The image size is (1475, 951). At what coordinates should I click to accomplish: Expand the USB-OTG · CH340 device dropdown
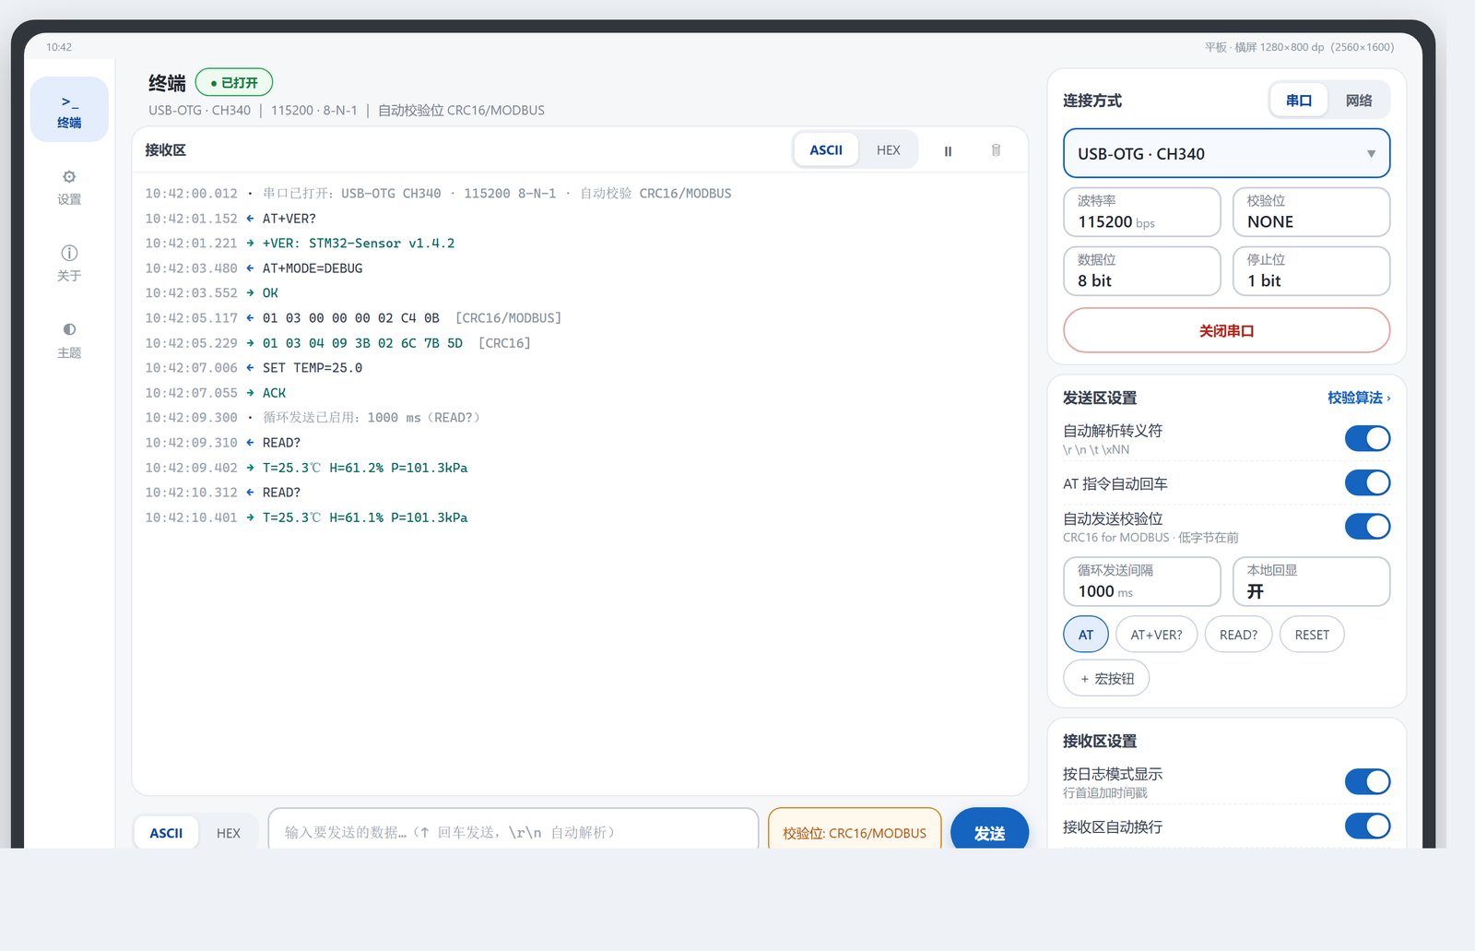[x=1226, y=153]
